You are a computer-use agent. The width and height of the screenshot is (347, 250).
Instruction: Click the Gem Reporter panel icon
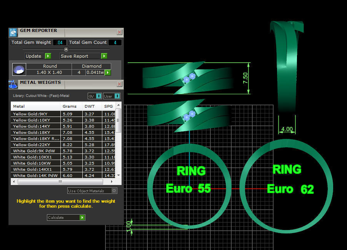click(13, 33)
